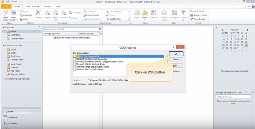Click Cancel in COM Add-Ins dialog
The width and height of the screenshot is (255, 129).
point(176,59)
